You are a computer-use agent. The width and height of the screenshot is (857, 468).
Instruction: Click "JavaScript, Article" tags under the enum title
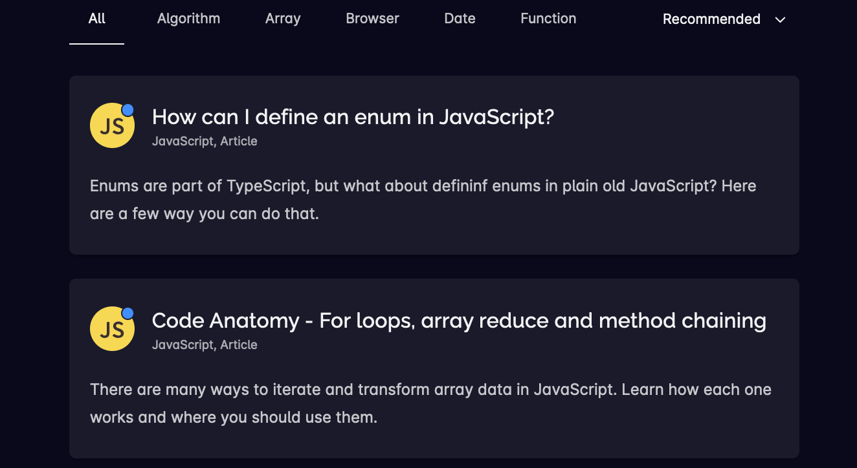tap(205, 141)
